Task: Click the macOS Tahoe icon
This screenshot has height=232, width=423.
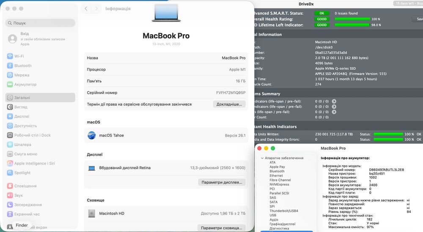Action: point(92,135)
